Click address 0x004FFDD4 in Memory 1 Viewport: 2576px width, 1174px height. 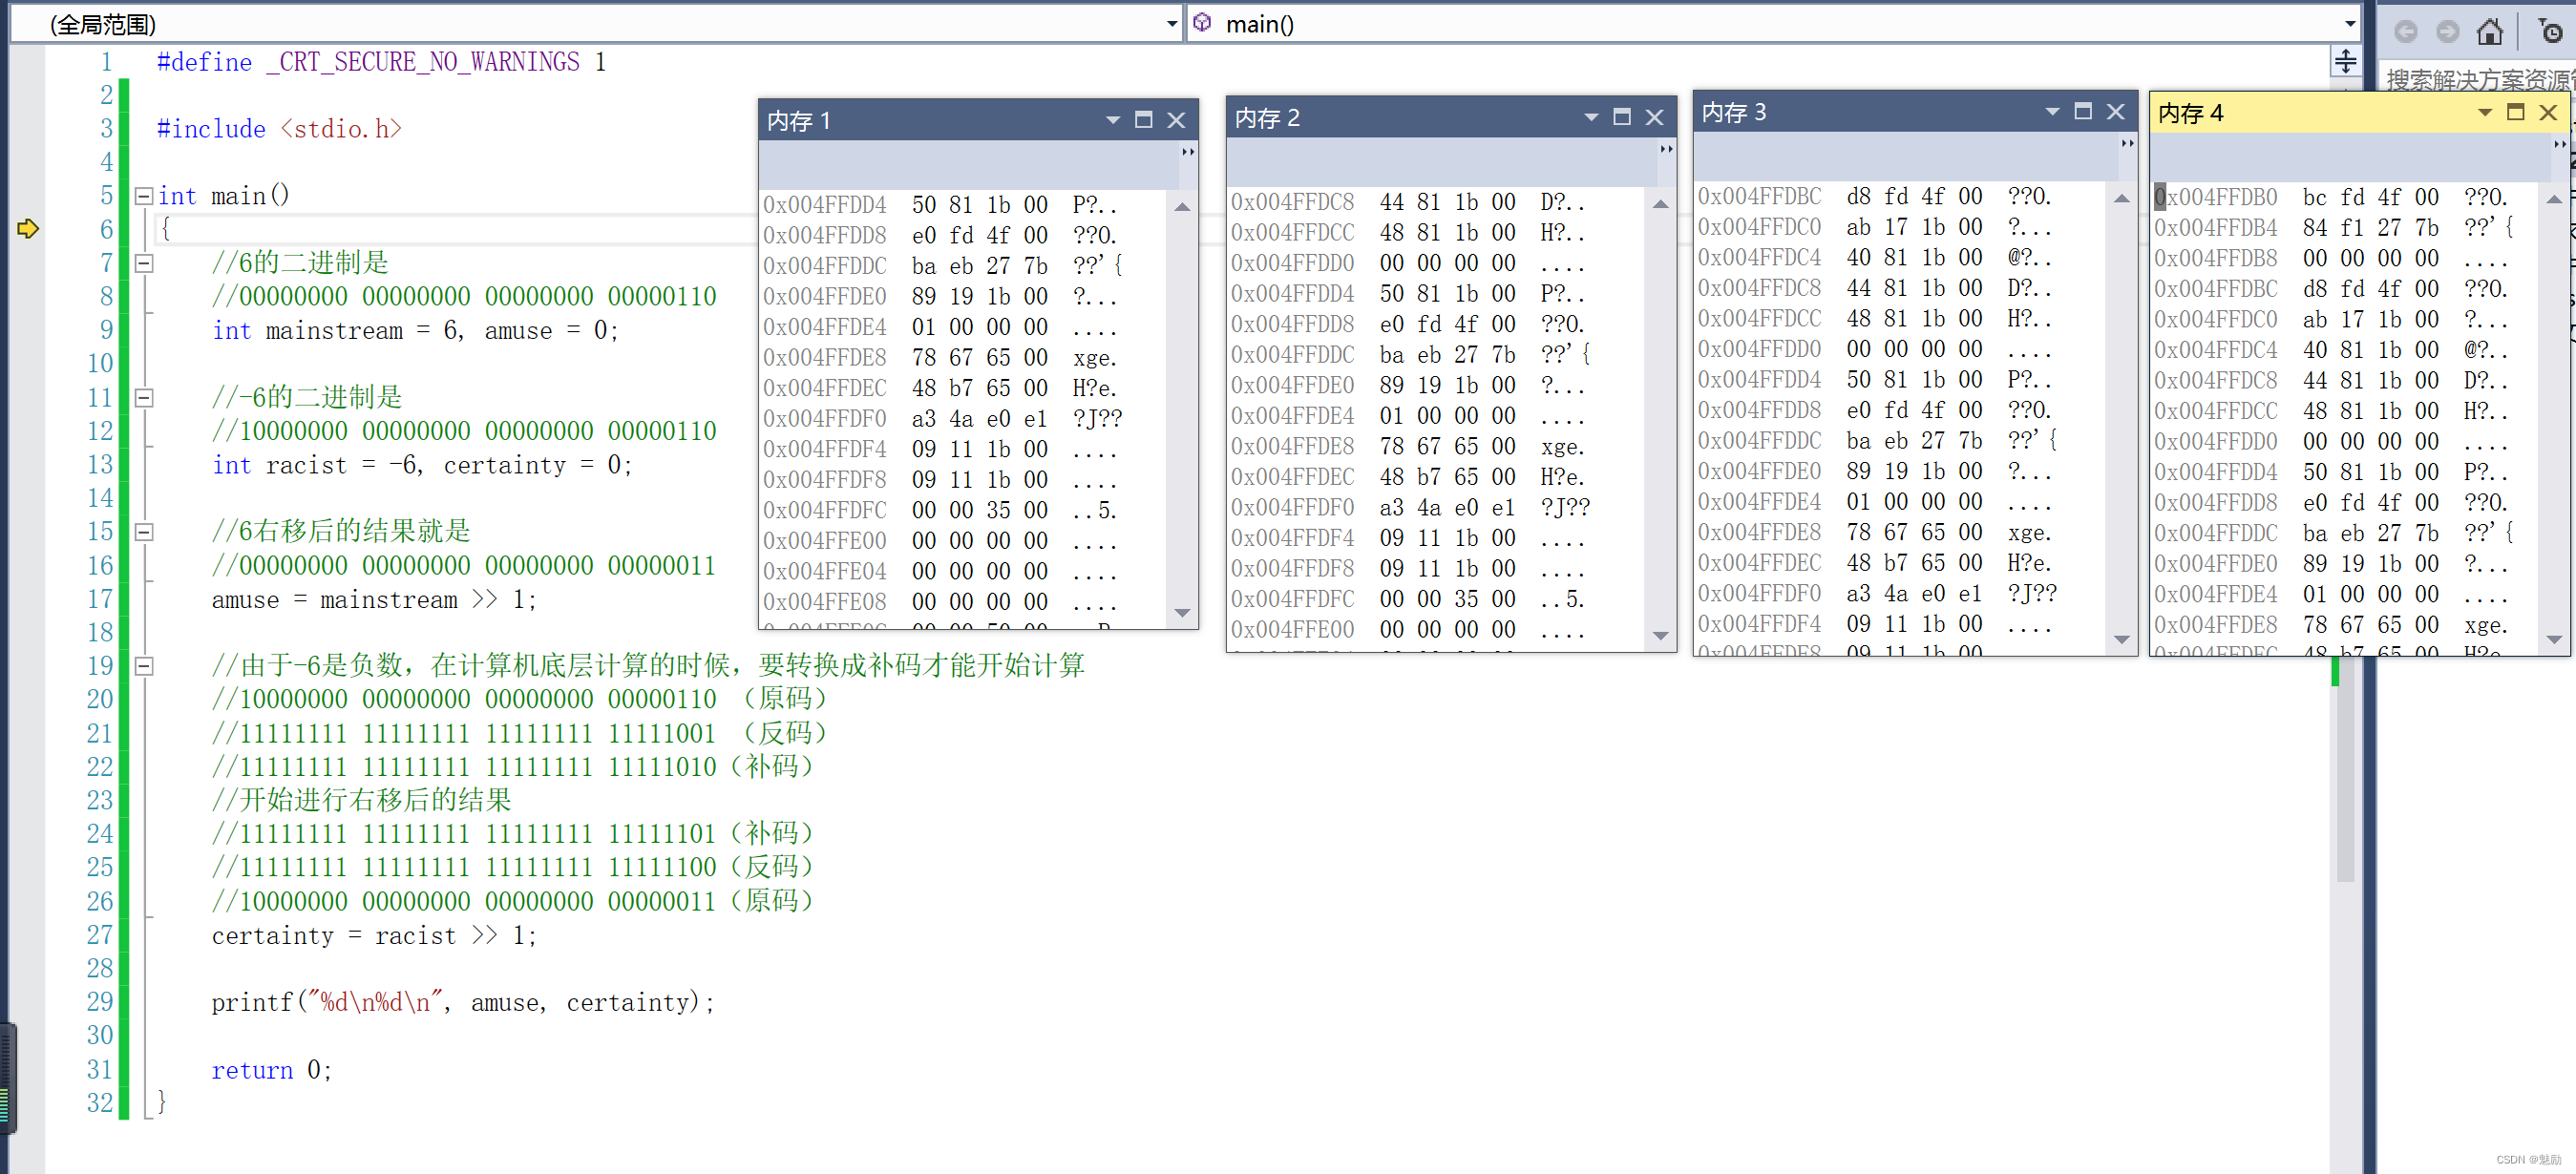825,205
